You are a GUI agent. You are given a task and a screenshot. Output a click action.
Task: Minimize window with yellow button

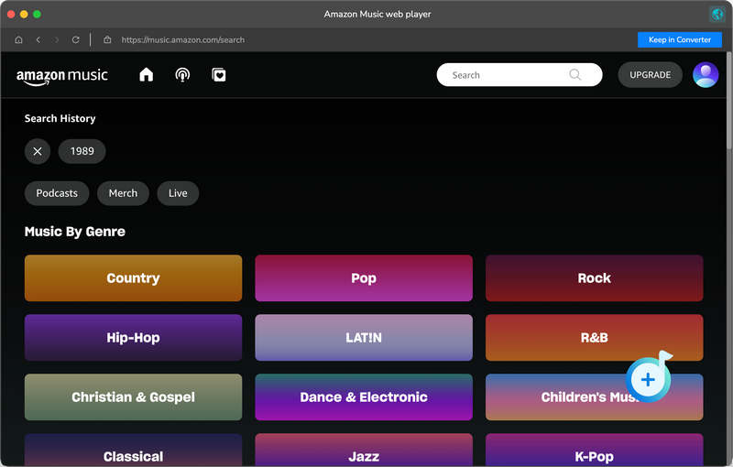point(24,14)
